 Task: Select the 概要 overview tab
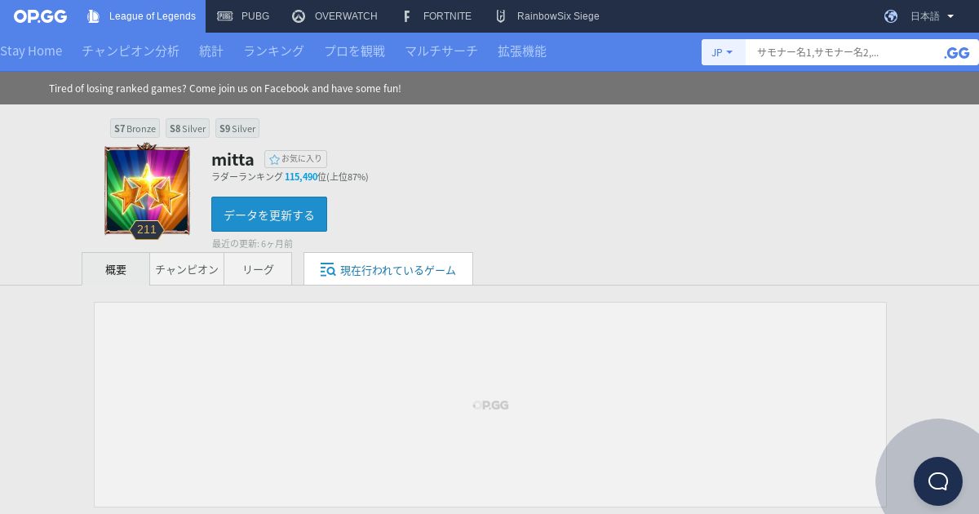coord(116,269)
